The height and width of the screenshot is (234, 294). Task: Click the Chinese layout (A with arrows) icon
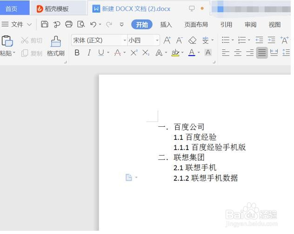[x=284, y=40]
